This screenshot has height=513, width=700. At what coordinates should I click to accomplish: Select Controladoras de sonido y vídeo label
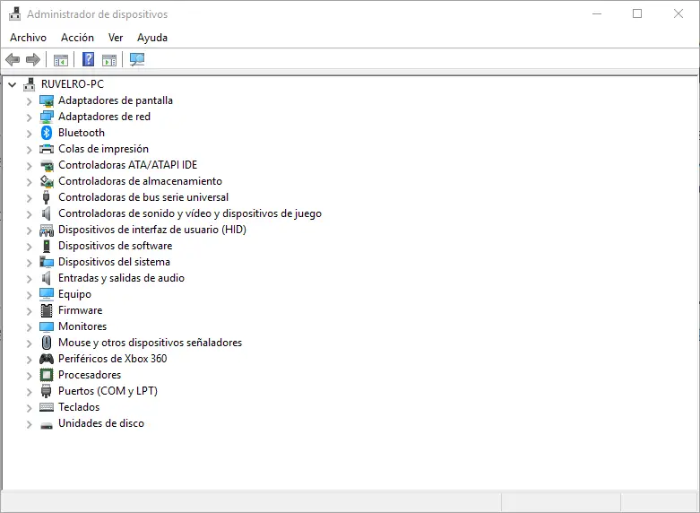190,213
